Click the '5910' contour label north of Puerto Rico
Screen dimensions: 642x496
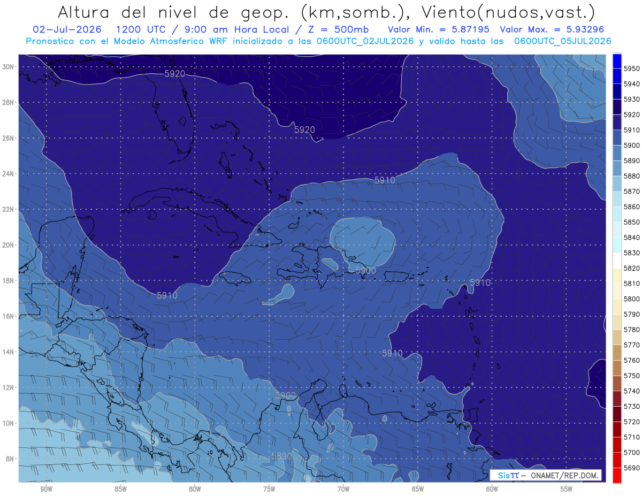[x=385, y=180]
